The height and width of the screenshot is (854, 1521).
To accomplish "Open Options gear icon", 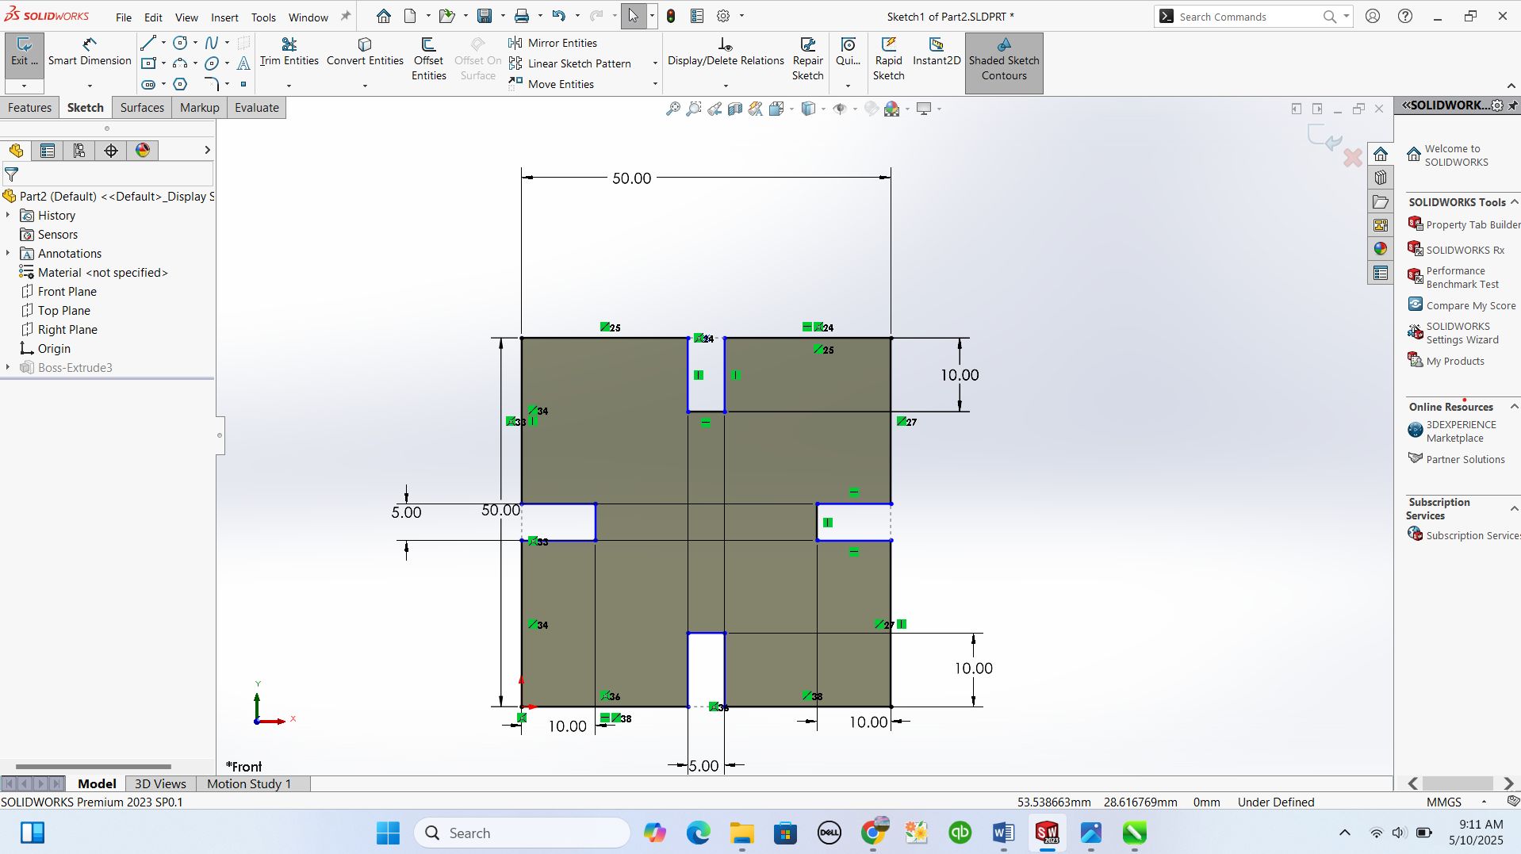I will tap(723, 16).
